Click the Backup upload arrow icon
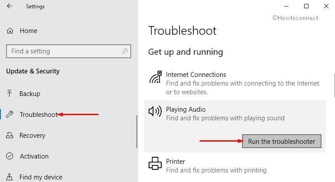The width and height of the screenshot is (335, 182). 9,93
